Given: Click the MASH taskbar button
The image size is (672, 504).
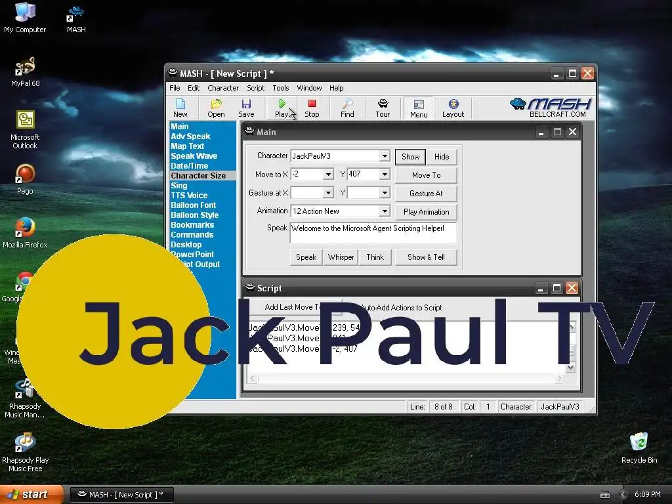Looking at the screenshot, I should coord(122,495).
